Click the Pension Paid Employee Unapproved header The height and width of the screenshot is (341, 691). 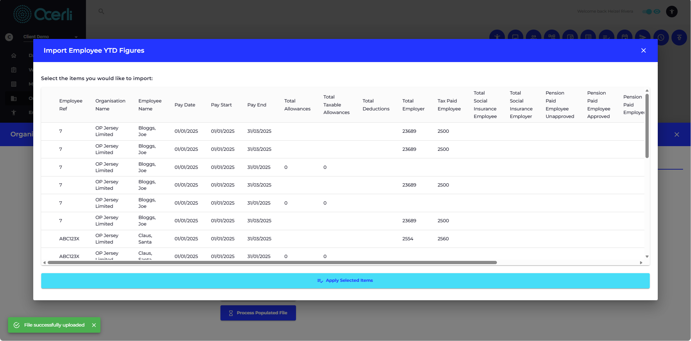click(x=560, y=105)
